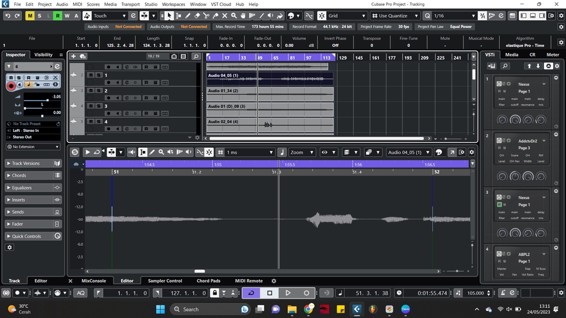Switch to the MixConsole tab
This screenshot has height=318, width=566.
pyautogui.click(x=94, y=280)
